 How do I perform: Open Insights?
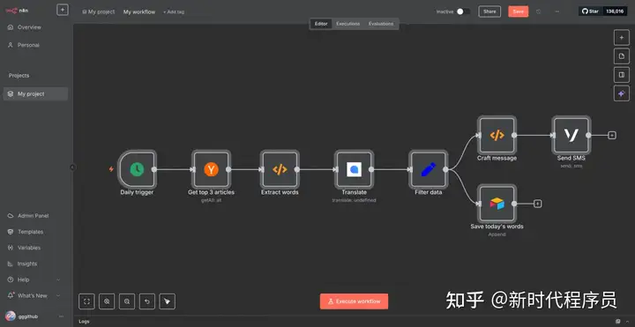click(x=35, y=264)
